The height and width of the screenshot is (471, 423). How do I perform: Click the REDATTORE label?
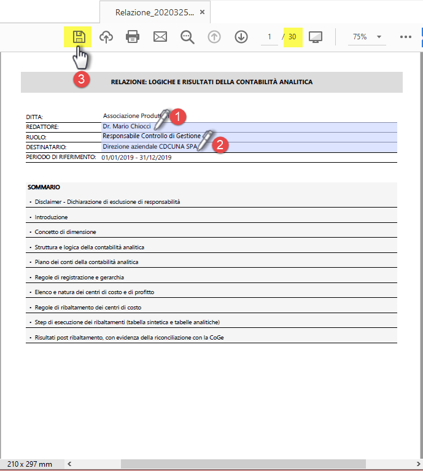[x=42, y=127]
